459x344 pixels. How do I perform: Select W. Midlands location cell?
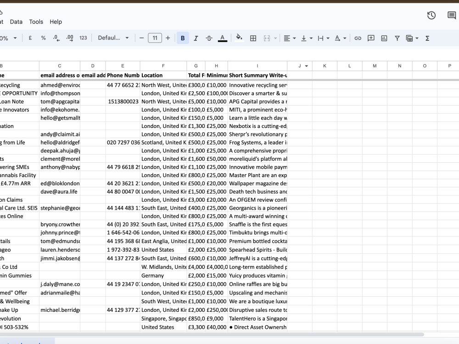point(163,267)
